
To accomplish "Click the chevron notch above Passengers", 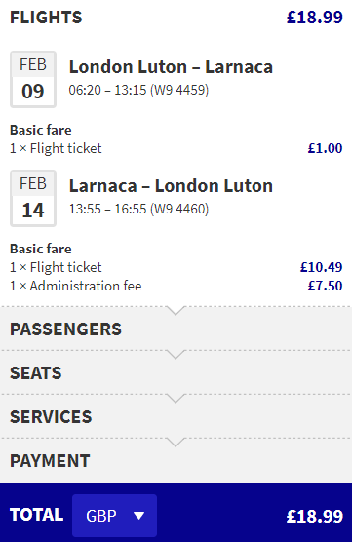I will pyautogui.click(x=176, y=310).
